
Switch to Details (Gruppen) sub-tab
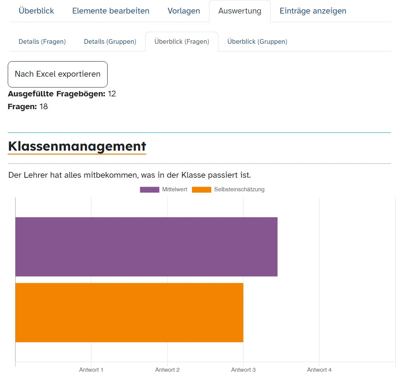pyautogui.click(x=110, y=41)
